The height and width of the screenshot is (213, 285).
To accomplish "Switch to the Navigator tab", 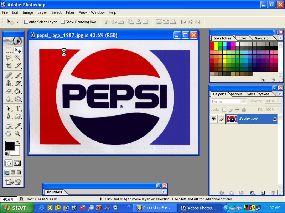I will [x=262, y=38].
